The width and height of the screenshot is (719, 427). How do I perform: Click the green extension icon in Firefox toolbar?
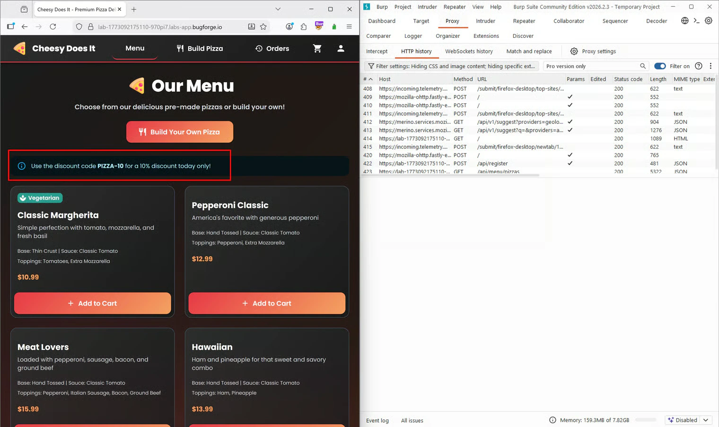tap(334, 27)
